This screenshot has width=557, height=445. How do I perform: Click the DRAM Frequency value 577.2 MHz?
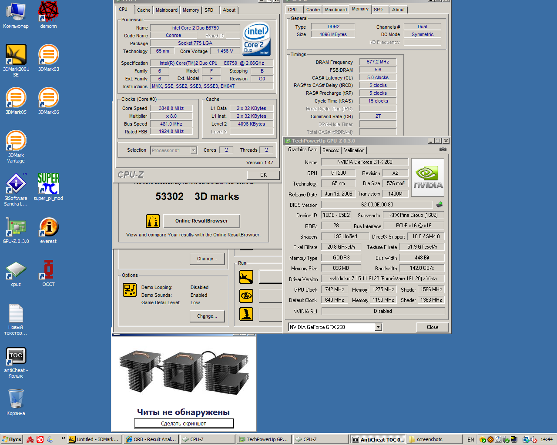click(x=378, y=62)
